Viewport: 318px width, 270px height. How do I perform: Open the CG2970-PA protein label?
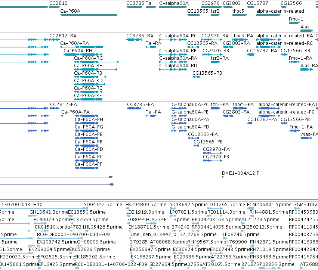(x=216, y=149)
